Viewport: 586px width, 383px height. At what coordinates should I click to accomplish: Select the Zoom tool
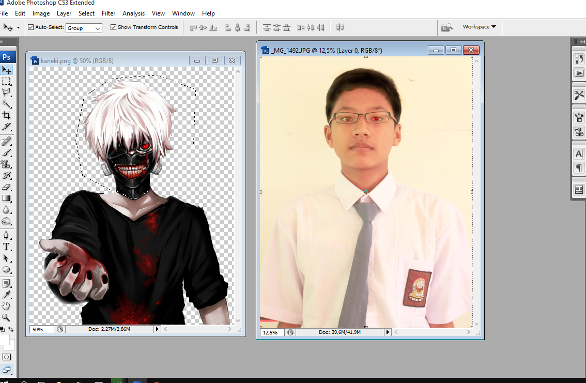click(6, 317)
